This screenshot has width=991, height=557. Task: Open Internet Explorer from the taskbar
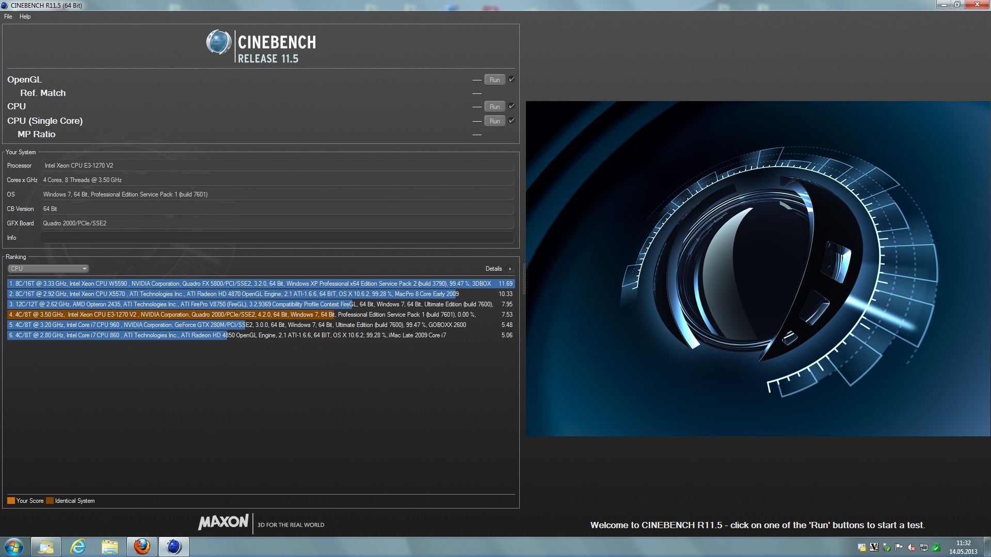point(78,547)
